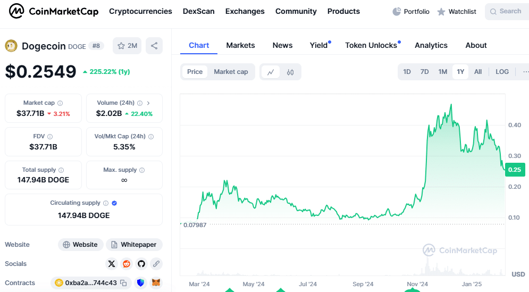Open the Cryptocurrencies menu

[140, 11]
